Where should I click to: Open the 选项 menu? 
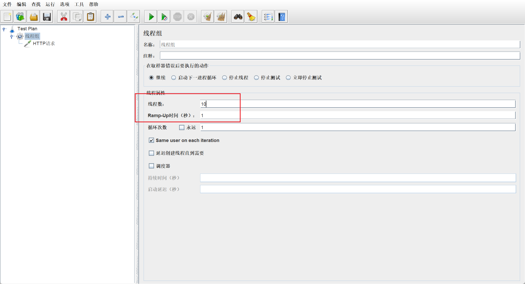tap(65, 4)
